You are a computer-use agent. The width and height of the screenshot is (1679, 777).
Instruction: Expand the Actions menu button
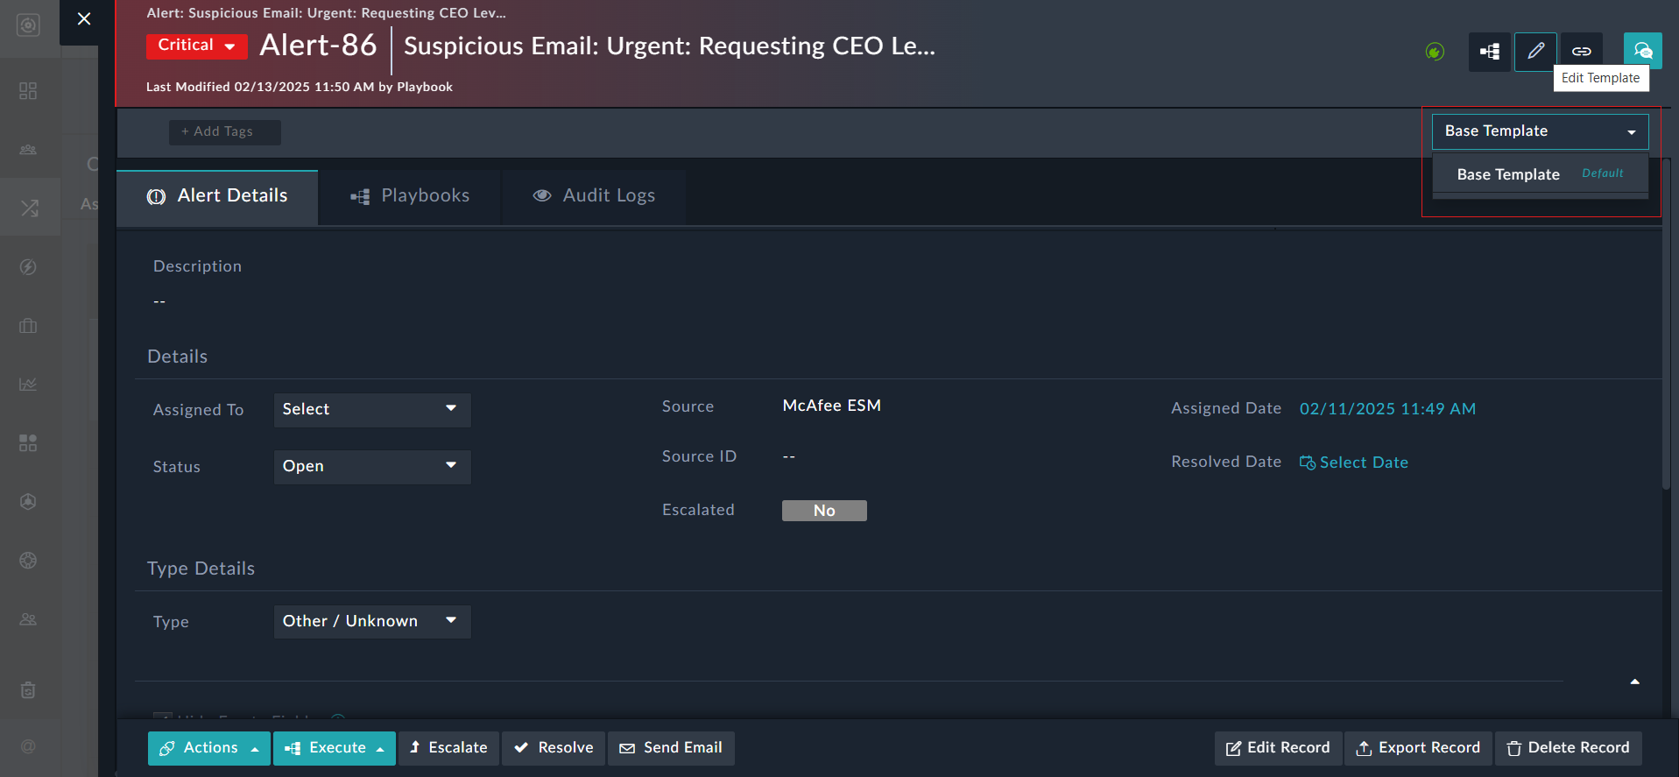[x=209, y=748]
